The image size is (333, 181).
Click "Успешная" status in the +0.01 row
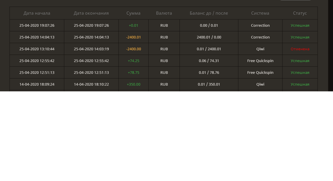(x=300, y=25)
